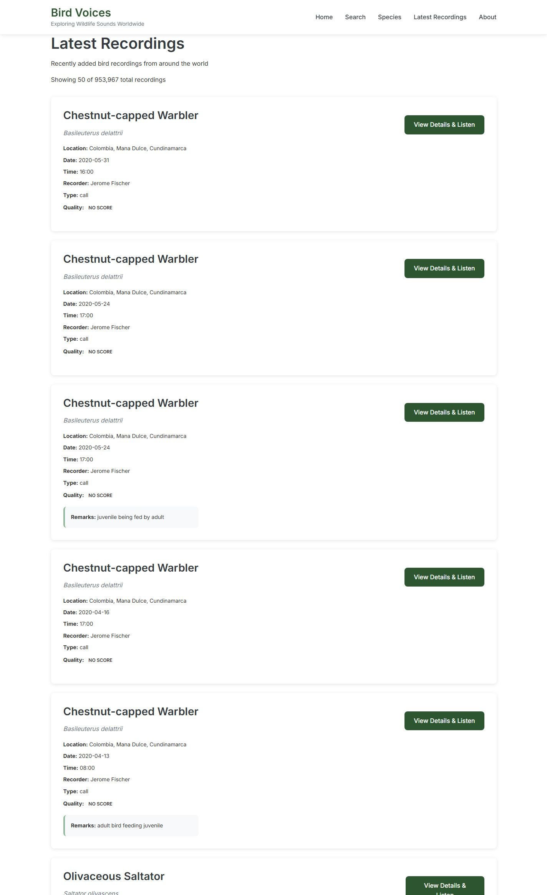The width and height of the screenshot is (547, 895).
Task: Select Latest Recordings in the navigation bar
Action: tap(440, 17)
